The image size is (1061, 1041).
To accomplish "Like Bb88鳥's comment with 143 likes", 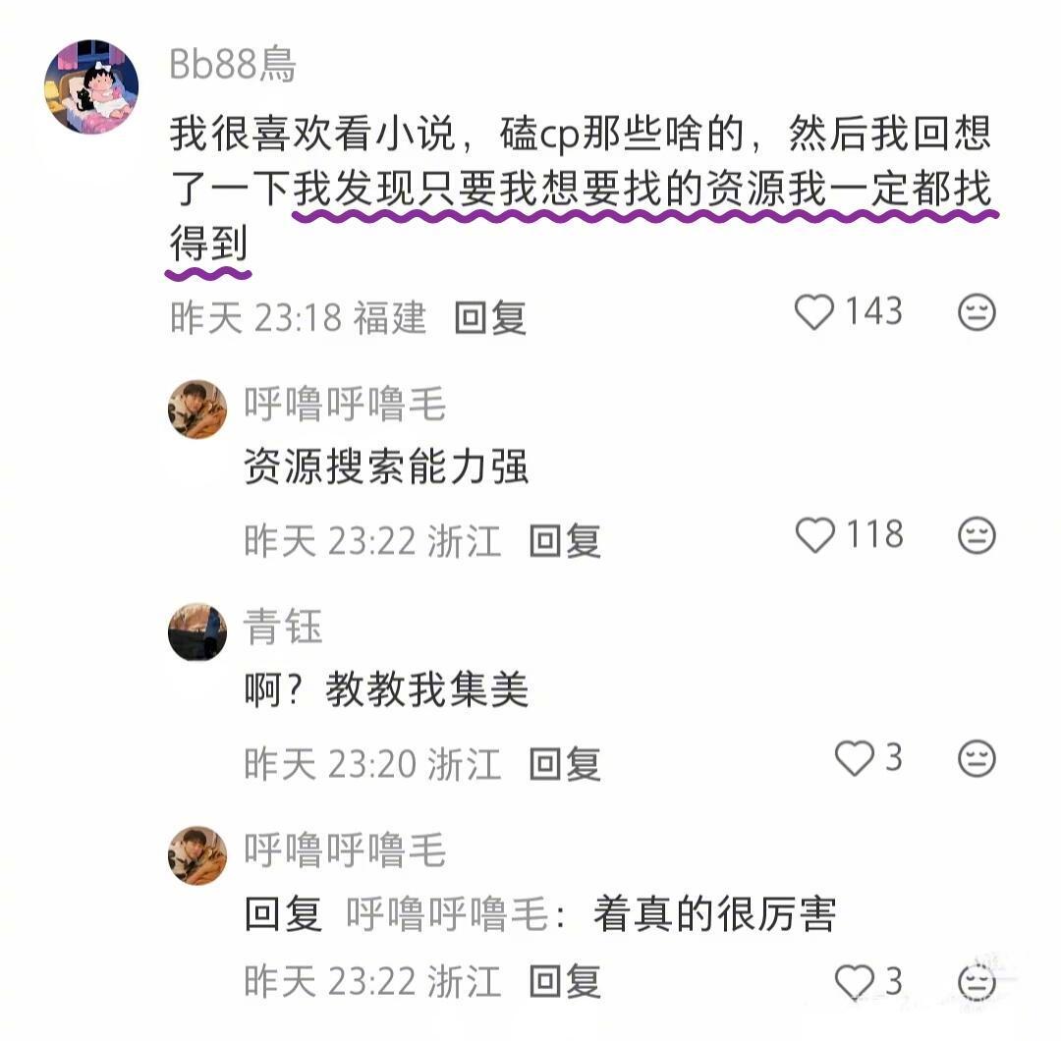I will point(814,312).
